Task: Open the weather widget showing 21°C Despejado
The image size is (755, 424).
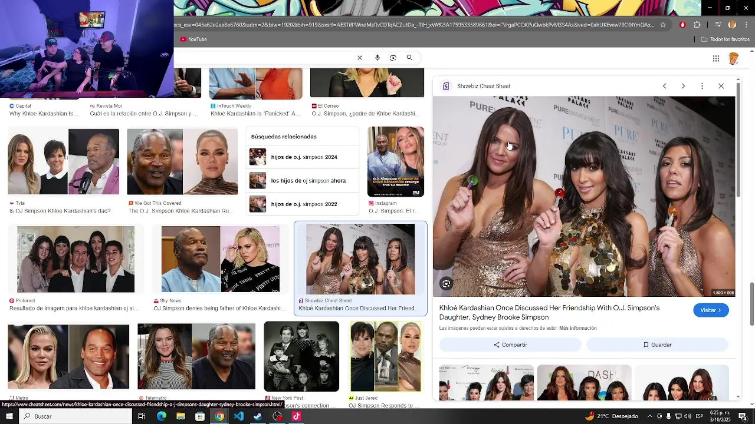Action: click(x=611, y=416)
